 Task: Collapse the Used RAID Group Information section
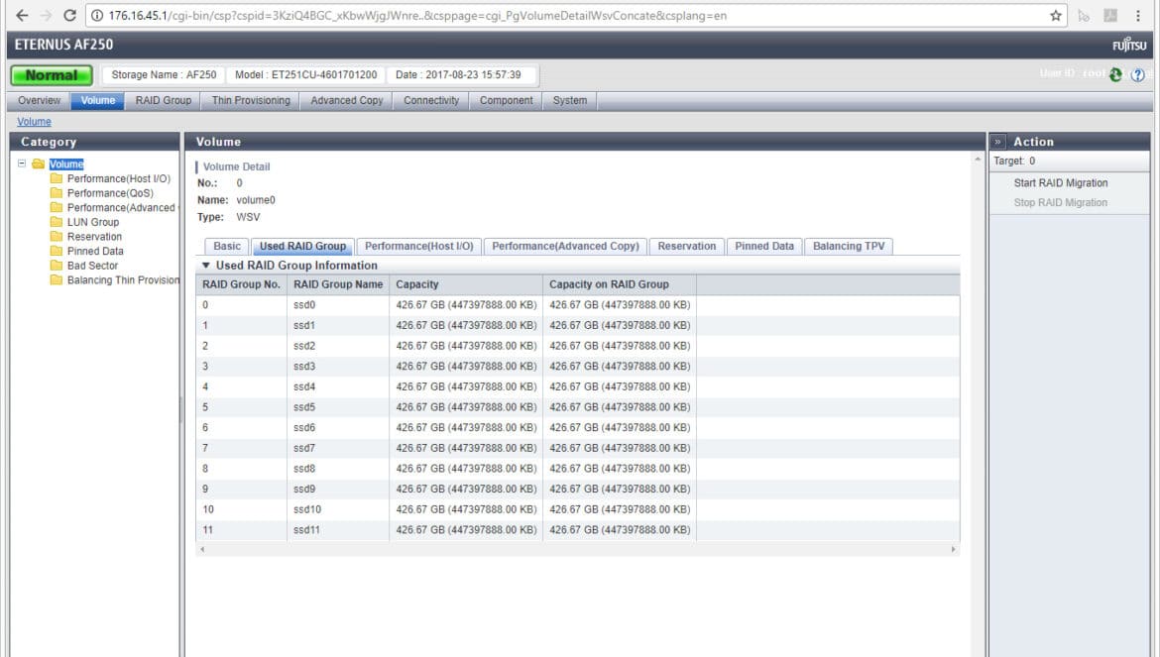pos(206,266)
